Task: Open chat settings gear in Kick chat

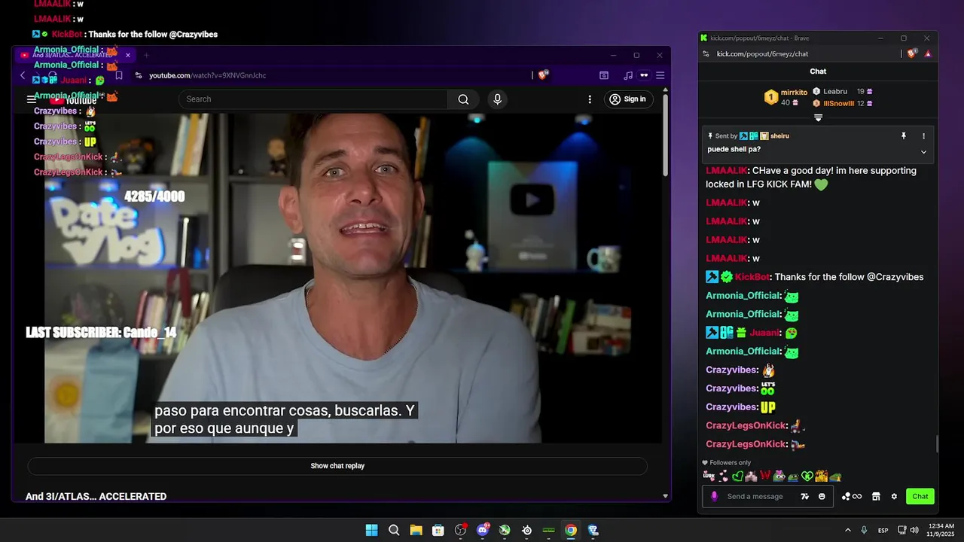Action: click(894, 496)
